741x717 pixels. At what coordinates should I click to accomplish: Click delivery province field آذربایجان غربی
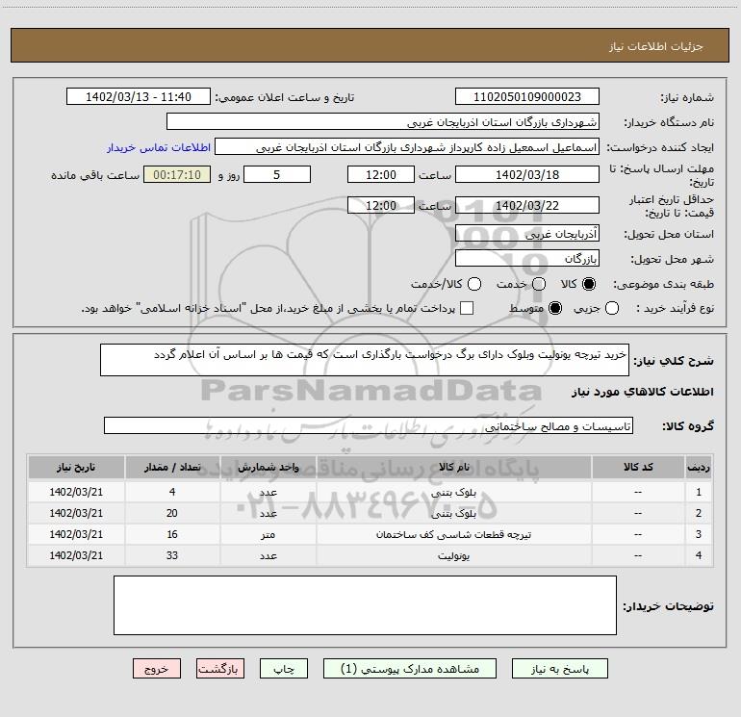point(527,233)
